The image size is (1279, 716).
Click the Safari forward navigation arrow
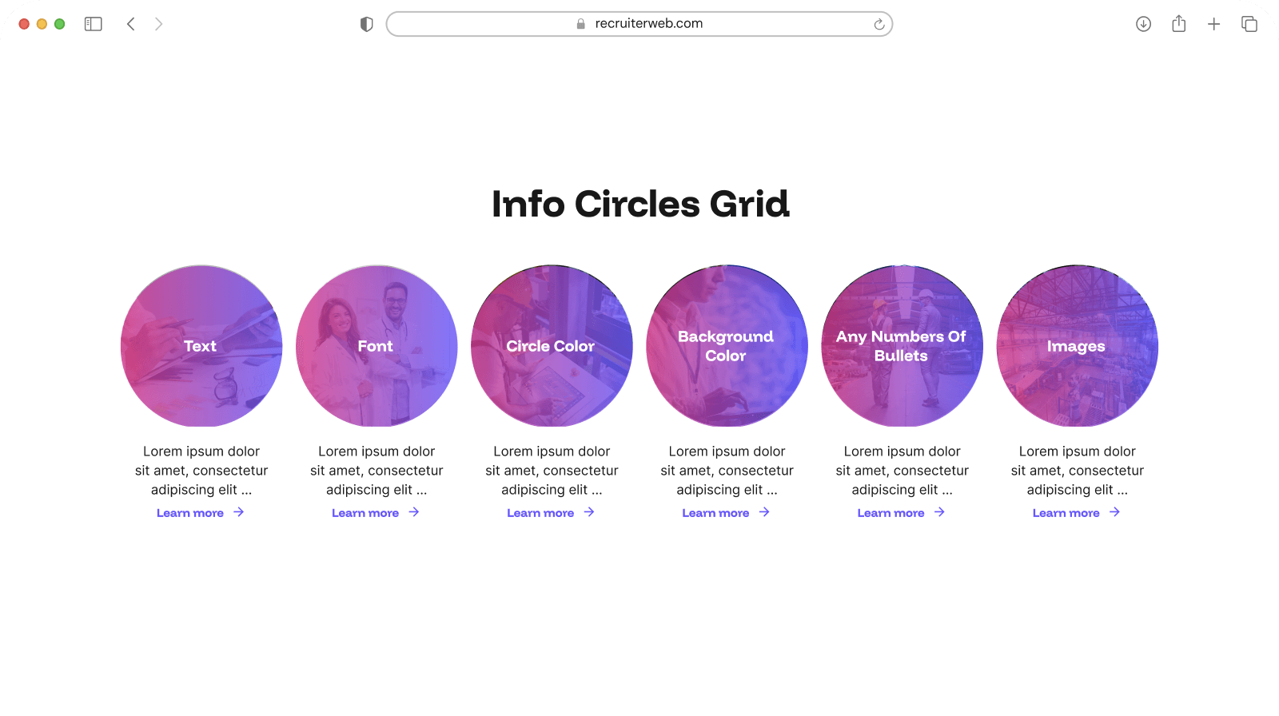tap(158, 23)
